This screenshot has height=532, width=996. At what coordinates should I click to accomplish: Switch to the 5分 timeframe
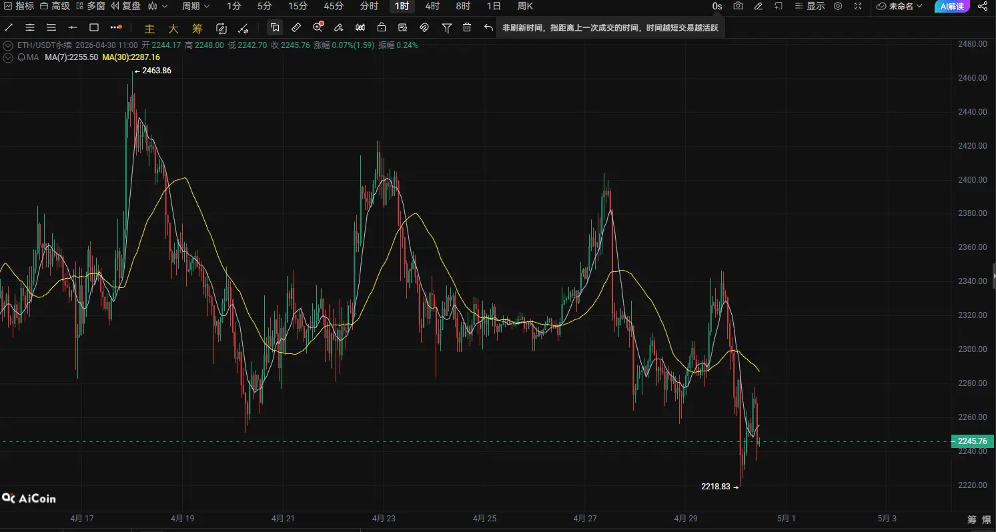pyautogui.click(x=265, y=6)
